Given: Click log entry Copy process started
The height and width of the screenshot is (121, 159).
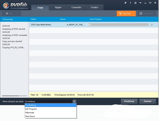Looking at the screenshot, I should point(12,41).
